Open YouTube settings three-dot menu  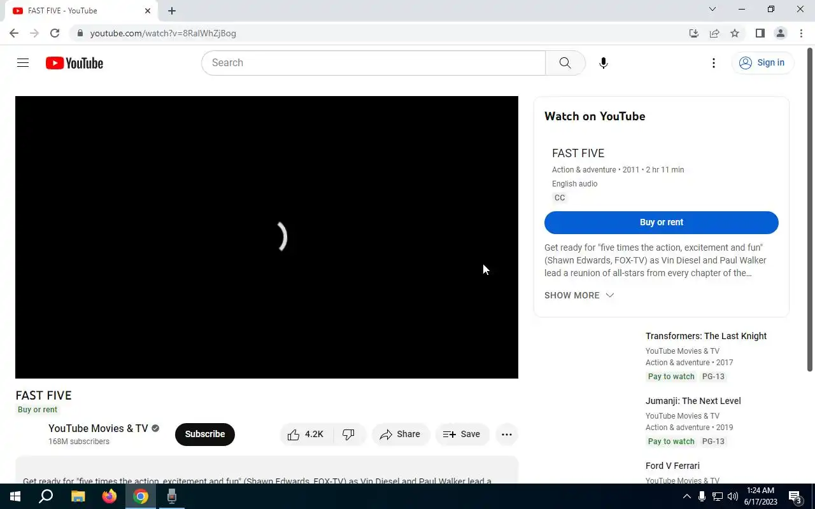pos(714,63)
